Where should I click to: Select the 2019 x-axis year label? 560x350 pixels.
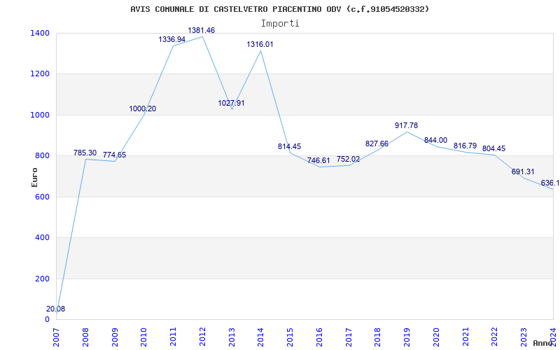coord(407,337)
